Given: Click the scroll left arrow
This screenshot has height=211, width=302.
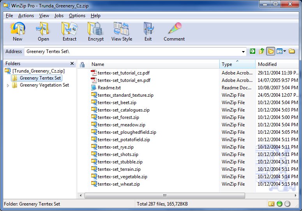Looking at the screenshot, I should [81, 195].
